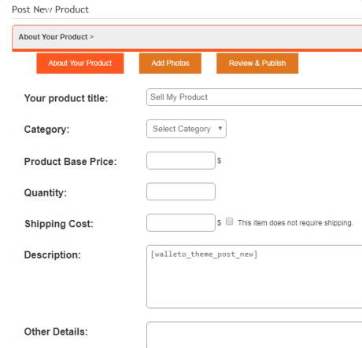Screen dimensions: 362x348
Task: Click the Category dropdown arrow
Action: (220, 128)
